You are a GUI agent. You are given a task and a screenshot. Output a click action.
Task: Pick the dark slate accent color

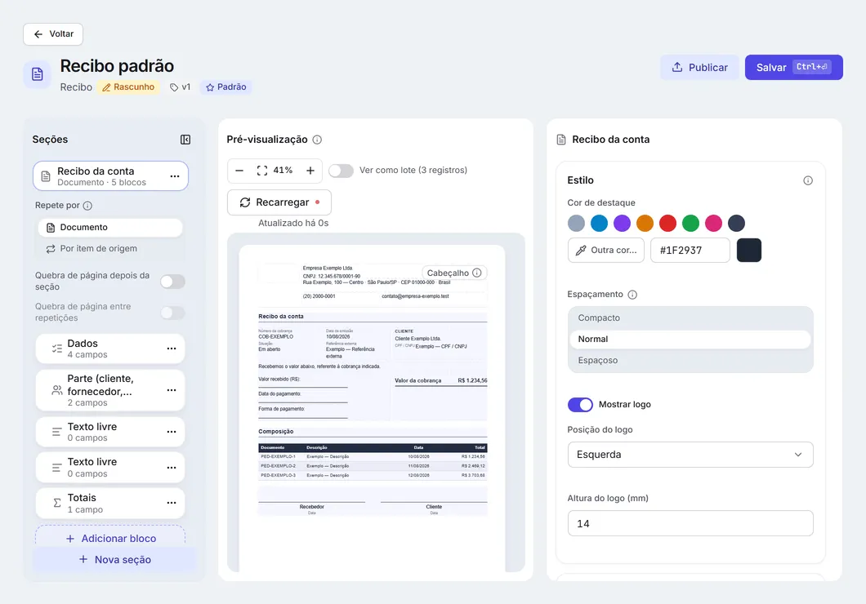[736, 224]
